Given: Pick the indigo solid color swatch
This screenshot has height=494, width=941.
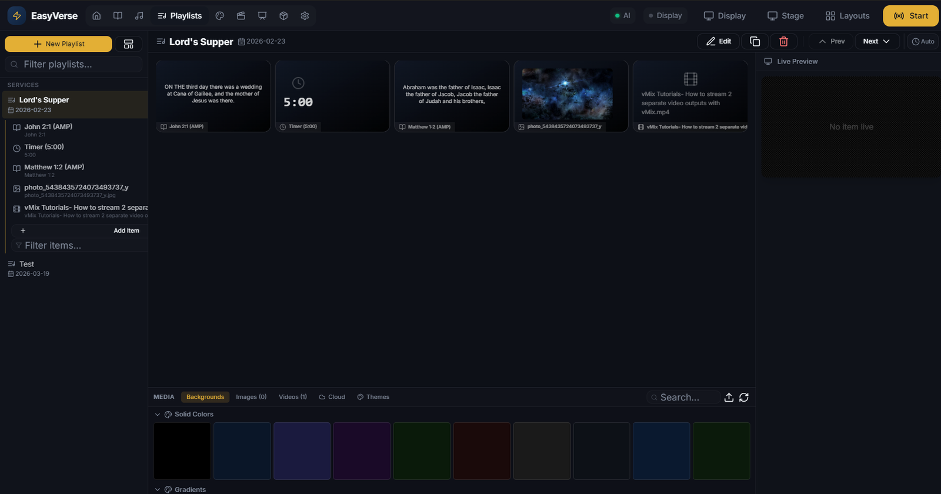Looking at the screenshot, I should (302, 451).
